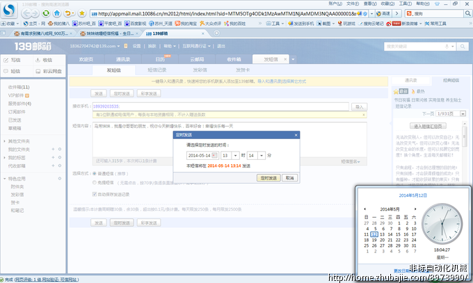This screenshot has width=473, height=283.
Task: Open 收件箱(11) folder in sidebar
Action: point(19,87)
